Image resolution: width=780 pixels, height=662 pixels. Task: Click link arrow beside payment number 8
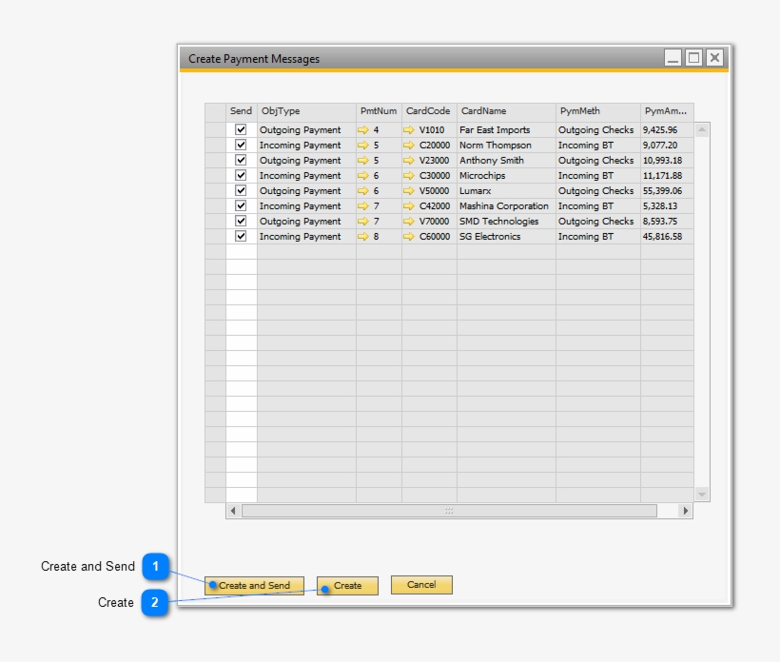click(362, 236)
